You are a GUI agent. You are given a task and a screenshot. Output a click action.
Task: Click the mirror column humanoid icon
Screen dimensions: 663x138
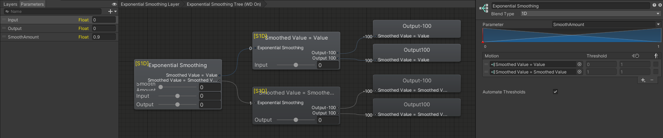(656, 56)
